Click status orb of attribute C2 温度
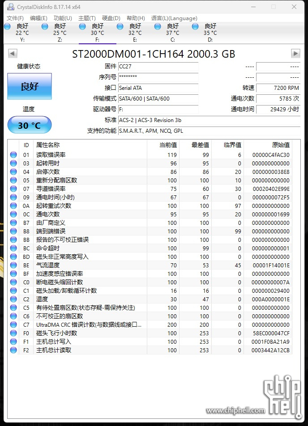This screenshot has height=426, width=308. pos(13,299)
